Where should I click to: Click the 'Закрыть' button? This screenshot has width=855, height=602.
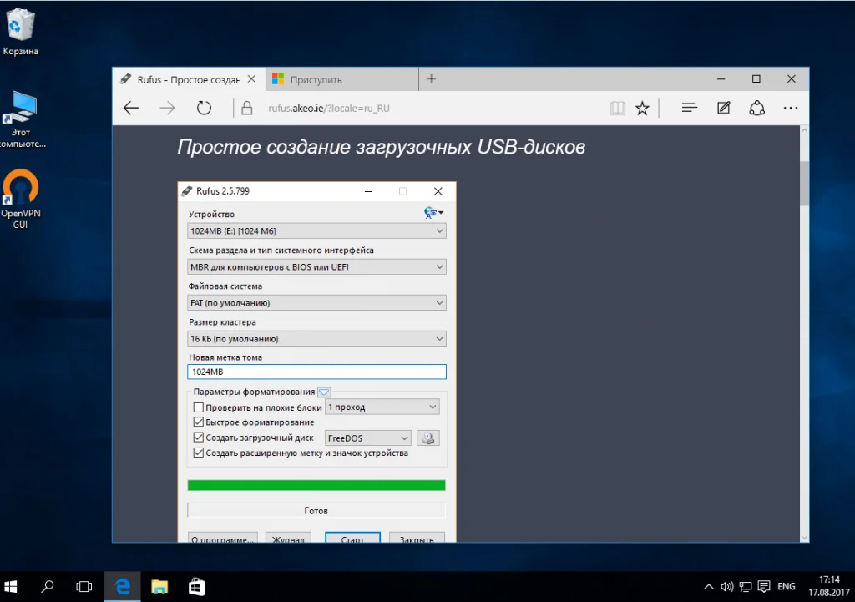point(417,539)
